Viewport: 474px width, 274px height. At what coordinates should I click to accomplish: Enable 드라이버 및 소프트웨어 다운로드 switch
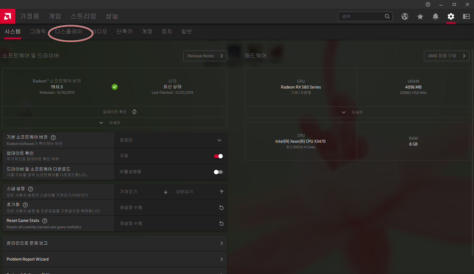[x=218, y=172]
